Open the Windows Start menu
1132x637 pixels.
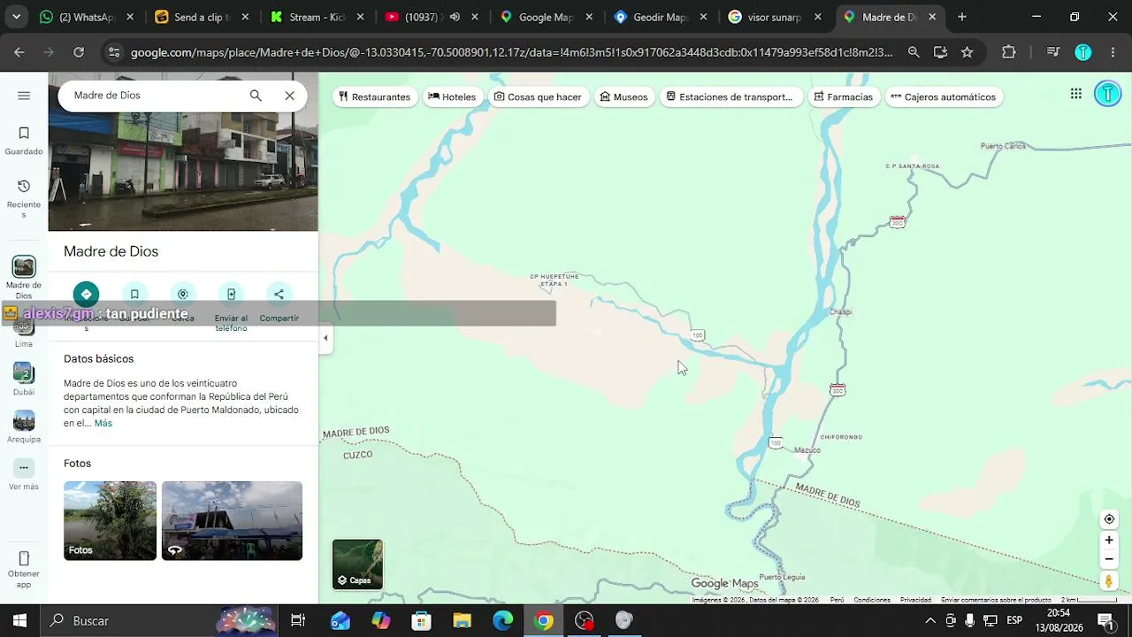tap(19, 620)
